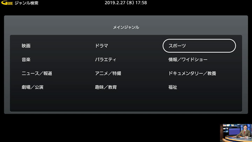Choose the ドラマ genre

[101, 46]
